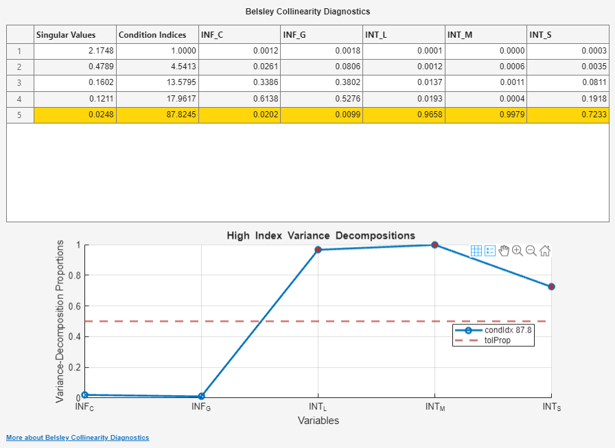615x448 pixels.
Task: Select INT_S cell 0.0811
Action: [568, 83]
